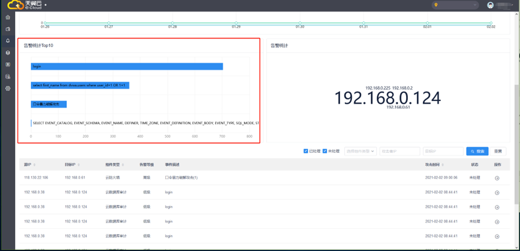Image resolution: width=520 pixels, height=251 pixels.
Task: Click the bell alert icon in sidebar
Action: [8, 41]
